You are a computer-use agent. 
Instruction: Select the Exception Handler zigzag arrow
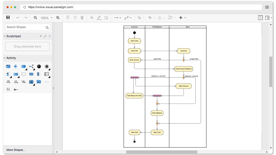23,82
